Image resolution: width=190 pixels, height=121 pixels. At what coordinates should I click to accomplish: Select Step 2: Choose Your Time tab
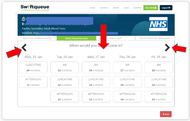point(77,38)
